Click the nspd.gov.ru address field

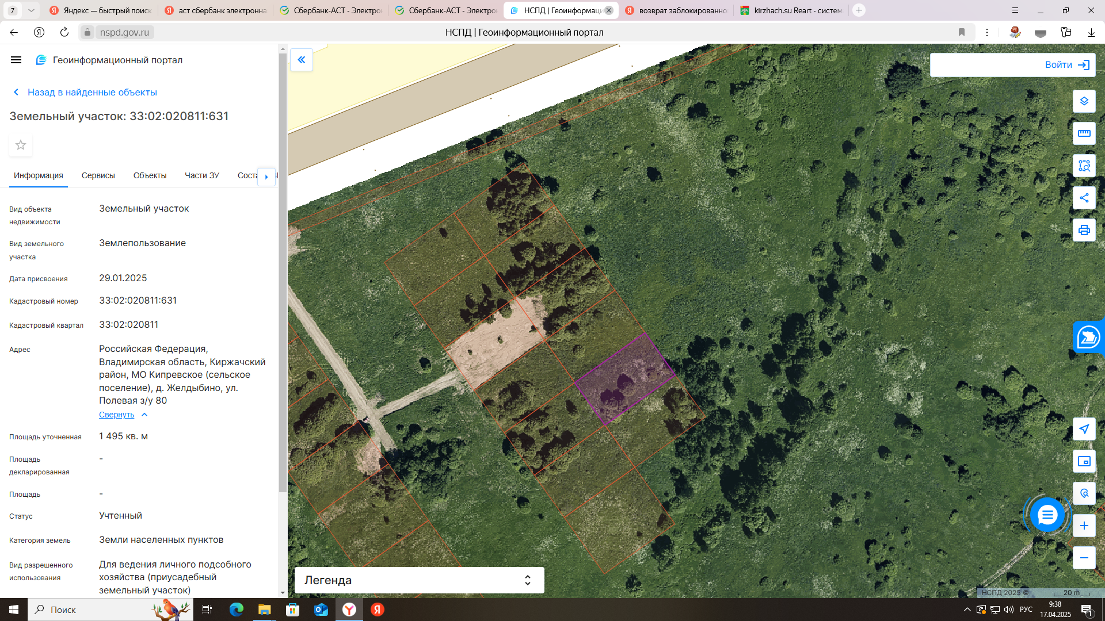point(124,32)
